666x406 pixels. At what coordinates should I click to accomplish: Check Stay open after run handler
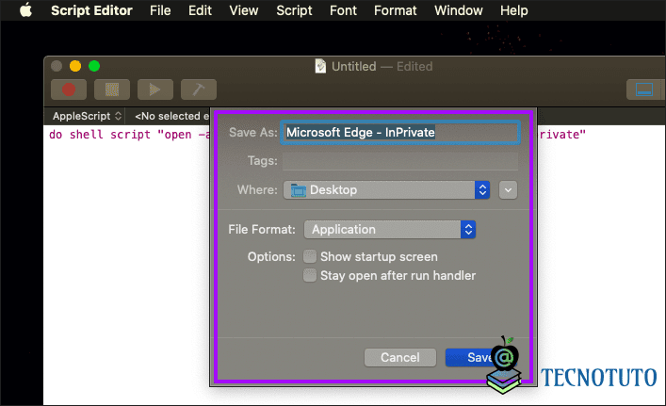(x=310, y=275)
